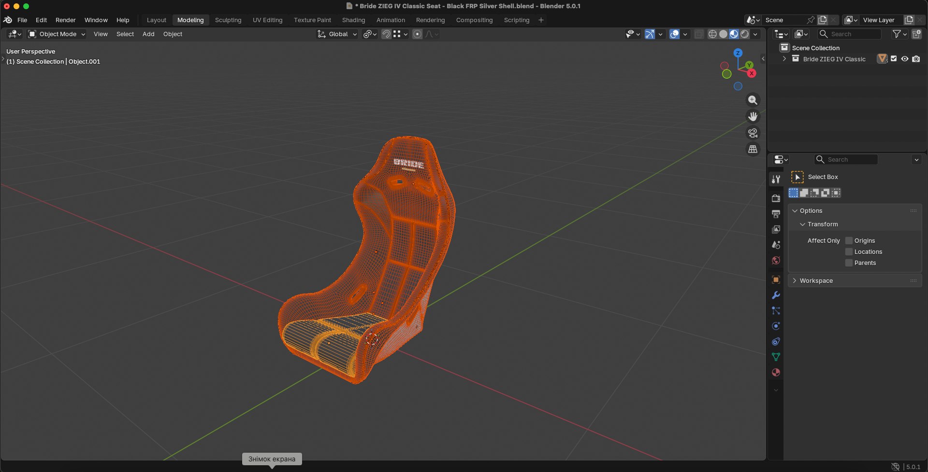The height and width of the screenshot is (472, 928).
Task: Open the View Layer properties tab
Action: [x=776, y=229]
